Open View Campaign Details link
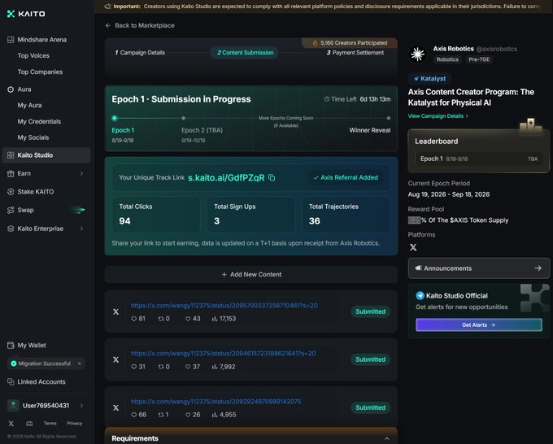The width and height of the screenshot is (553, 444). (x=438, y=116)
